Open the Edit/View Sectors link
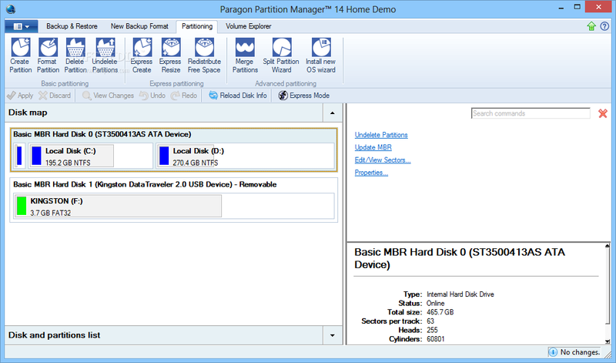This screenshot has width=616, height=363. click(x=382, y=160)
